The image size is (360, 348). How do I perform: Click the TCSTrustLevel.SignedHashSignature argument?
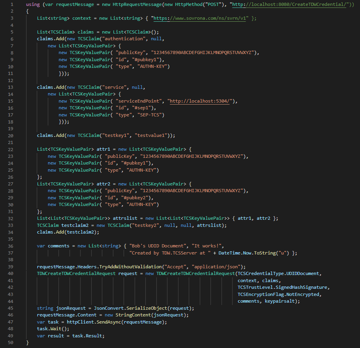[x=283, y=287]
